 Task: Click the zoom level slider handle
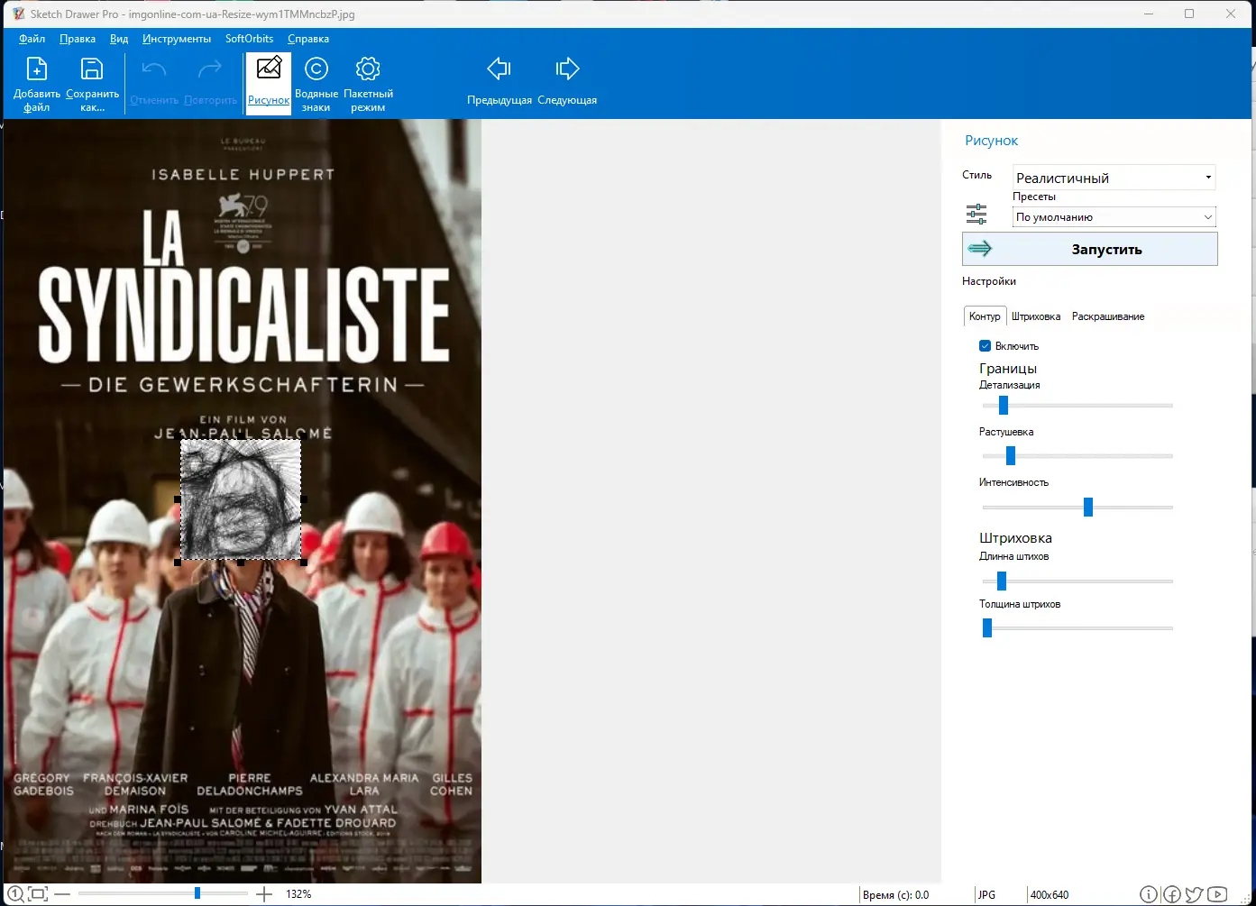pyautogui.click(x=197, y=893)
